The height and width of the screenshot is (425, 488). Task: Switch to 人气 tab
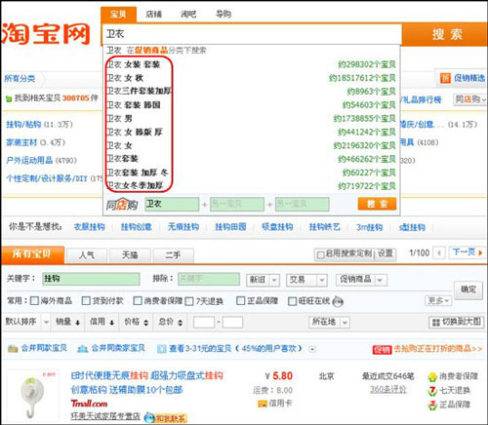(x=87, y=255)
